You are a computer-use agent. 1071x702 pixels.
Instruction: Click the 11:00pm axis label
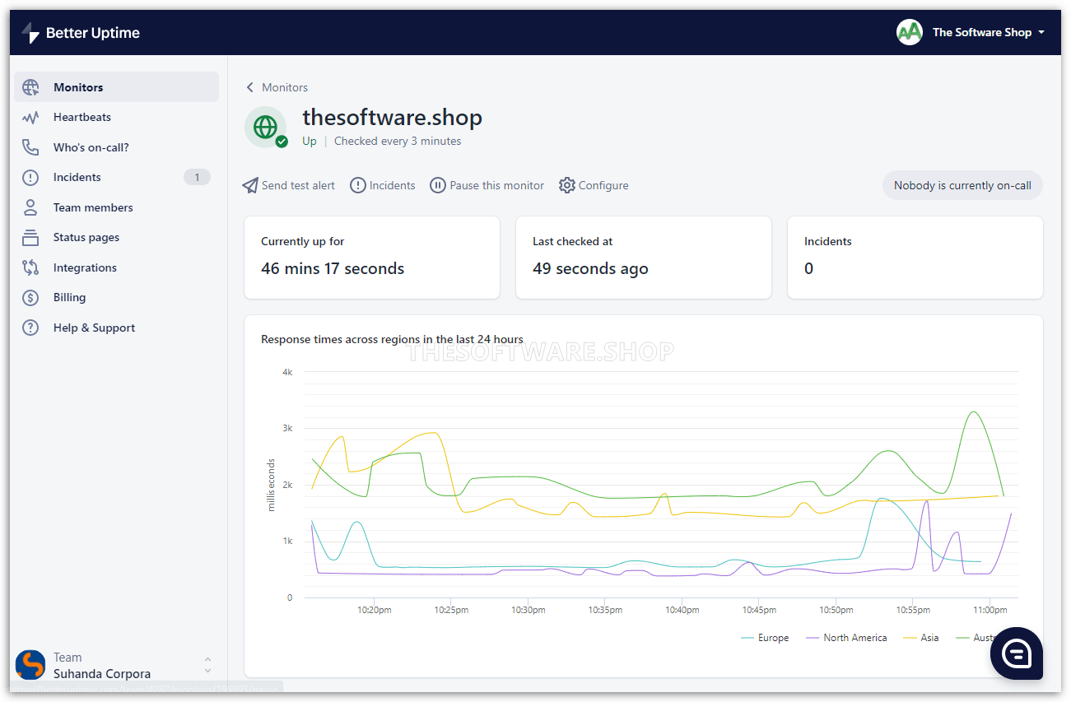(990, 610)
